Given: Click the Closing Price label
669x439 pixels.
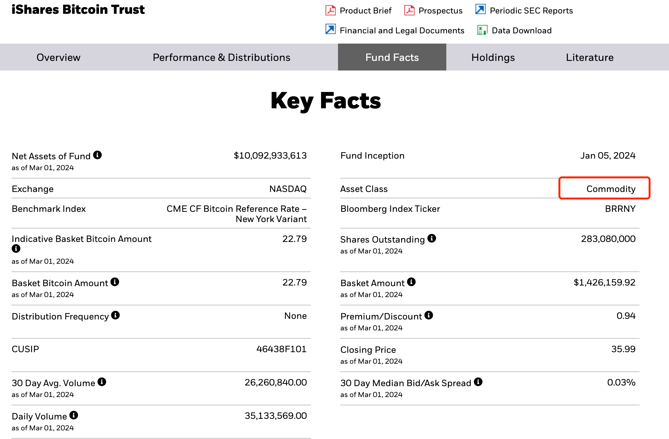Looking at the screenshot, I should pyautogui.click(x=368, y=350).
